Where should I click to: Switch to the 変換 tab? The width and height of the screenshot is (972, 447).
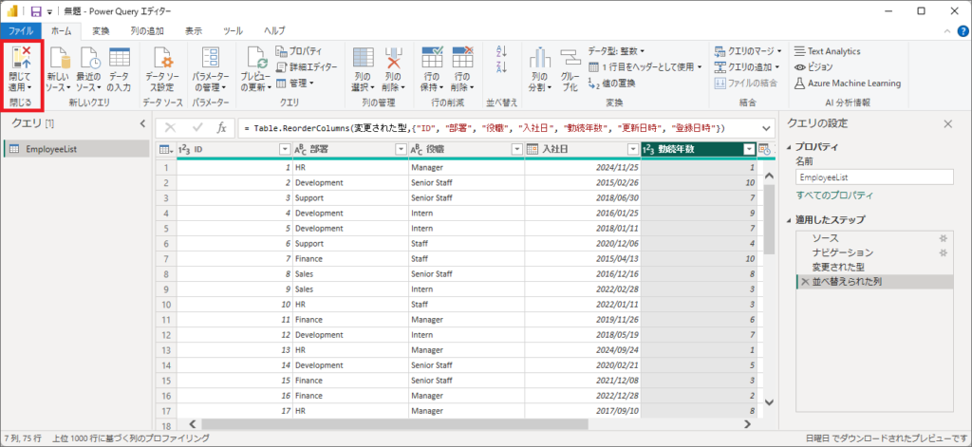101,30
